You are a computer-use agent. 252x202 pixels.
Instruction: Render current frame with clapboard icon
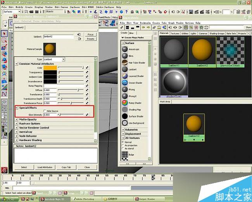pyautogui.click(x=197, y=12)
